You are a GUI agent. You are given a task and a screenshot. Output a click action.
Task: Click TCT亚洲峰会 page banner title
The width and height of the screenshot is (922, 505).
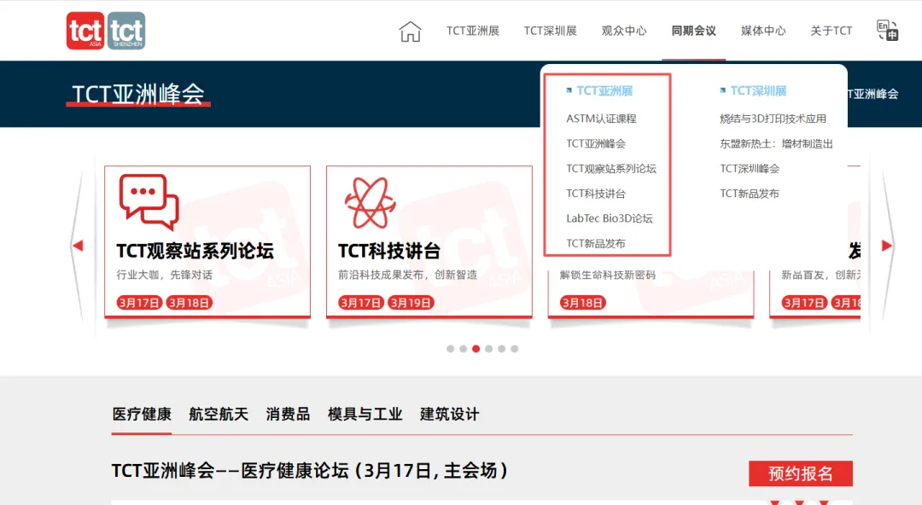tap(138, 94)
